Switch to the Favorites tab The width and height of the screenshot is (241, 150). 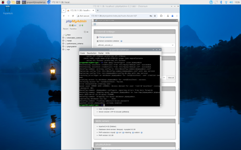click(73, 29)
